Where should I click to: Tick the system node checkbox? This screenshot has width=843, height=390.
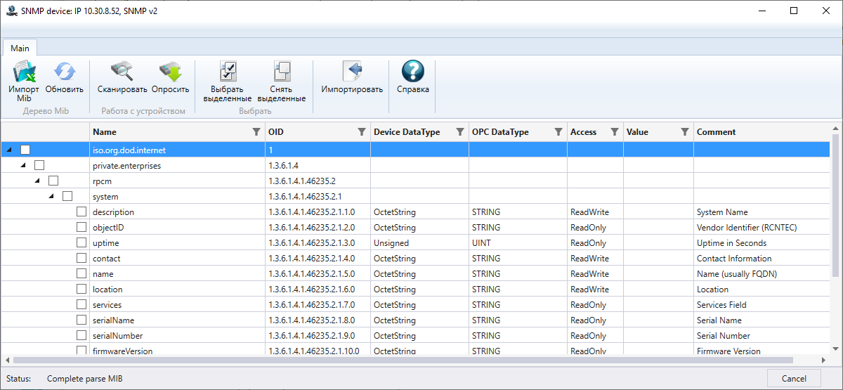click(67, 196)
